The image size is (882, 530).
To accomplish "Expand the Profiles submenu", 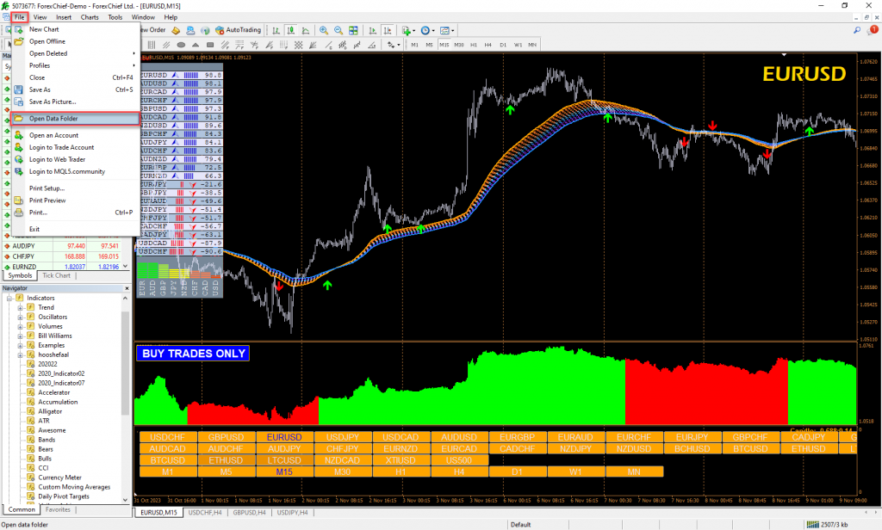I will coord(76,65).
